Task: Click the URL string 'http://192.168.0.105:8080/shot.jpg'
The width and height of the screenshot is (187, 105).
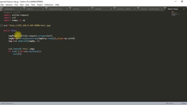Action: pos(30,25)
